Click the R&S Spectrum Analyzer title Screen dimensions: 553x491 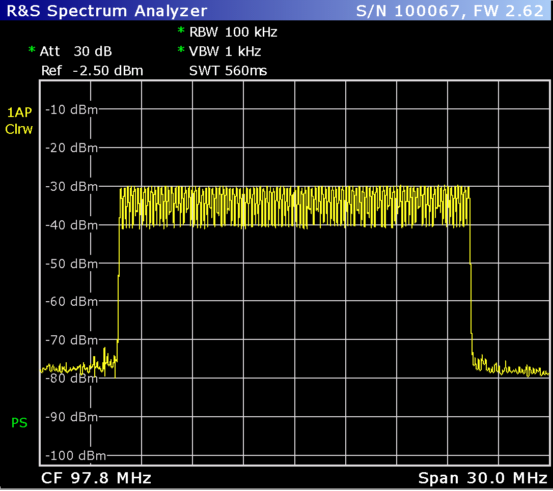107,11
